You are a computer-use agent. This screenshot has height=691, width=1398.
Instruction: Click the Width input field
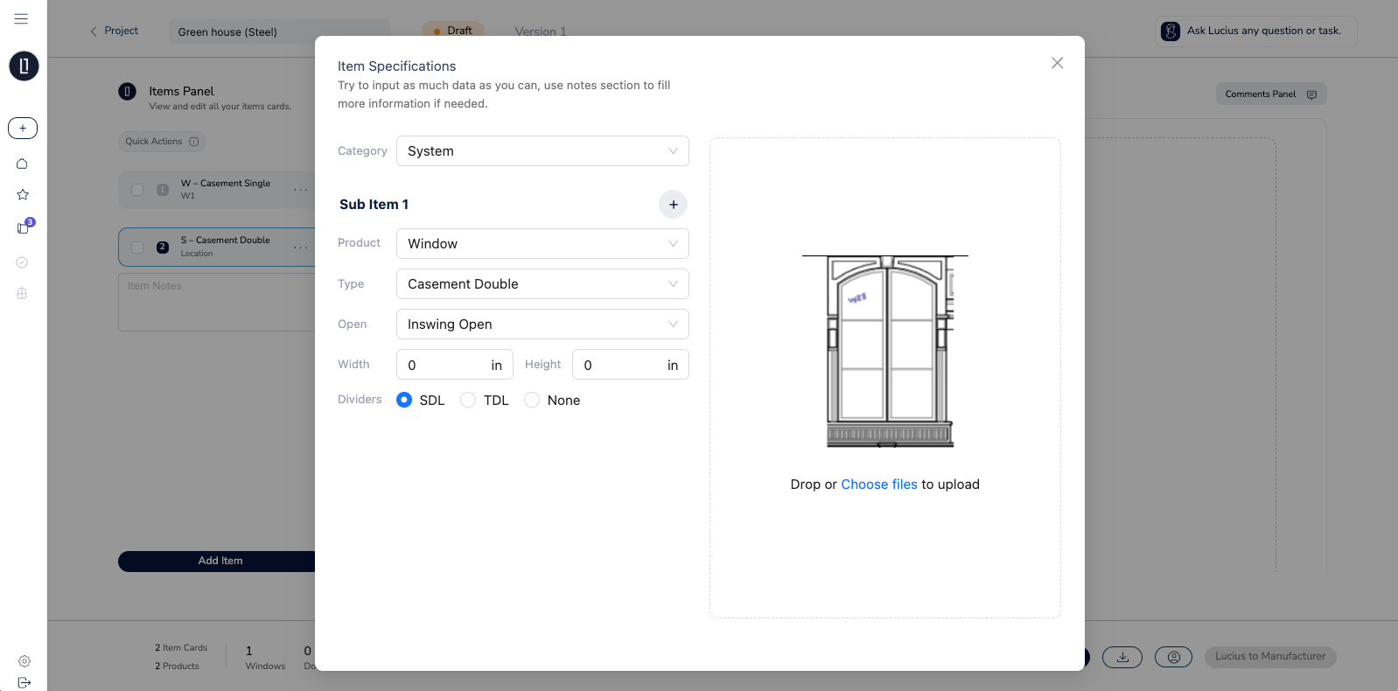(x=444, y=365)
